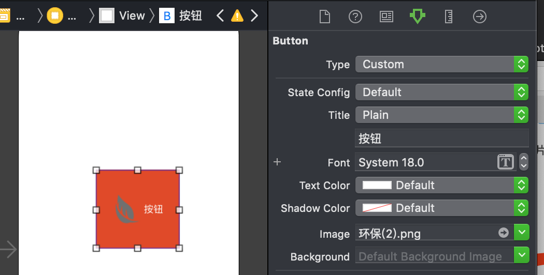
Task: Click the top-left resize handle of button
Action: (96, 170)
